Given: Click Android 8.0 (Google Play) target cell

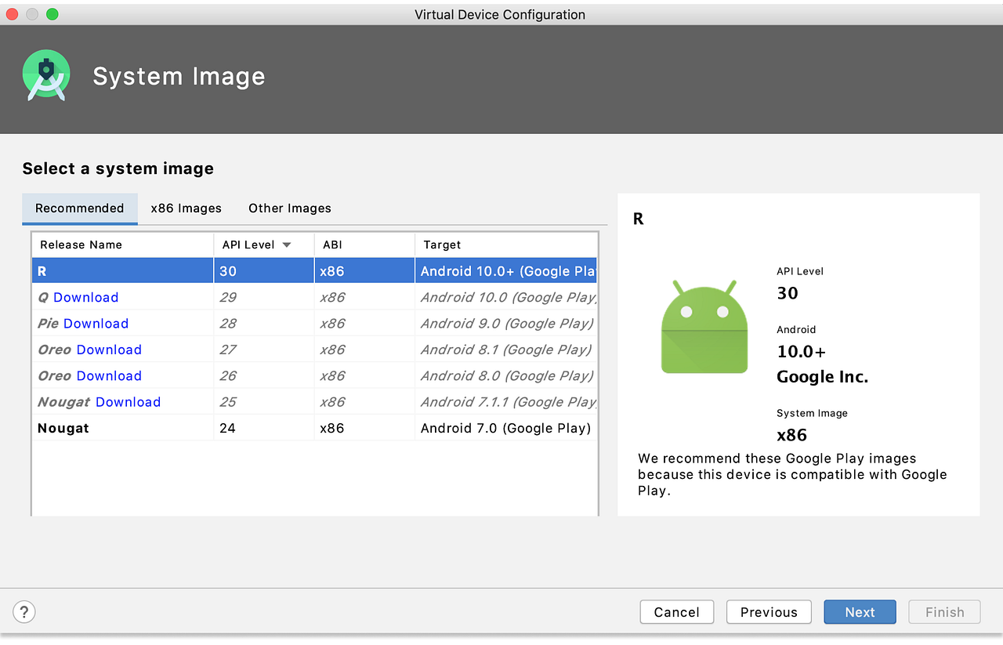Looking at the screenshot, I should 505,376.
